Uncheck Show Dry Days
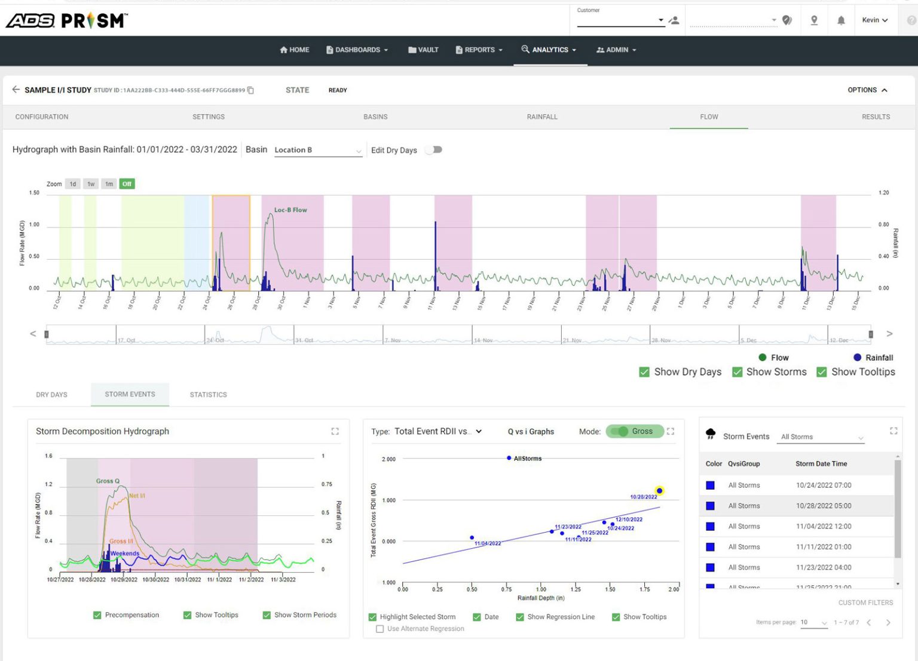 644,372
